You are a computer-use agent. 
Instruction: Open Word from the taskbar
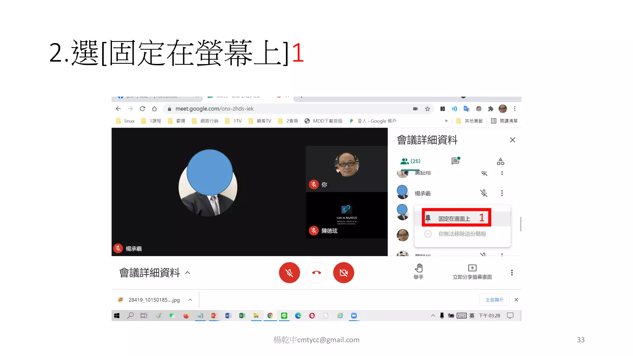tap(228, 316)
